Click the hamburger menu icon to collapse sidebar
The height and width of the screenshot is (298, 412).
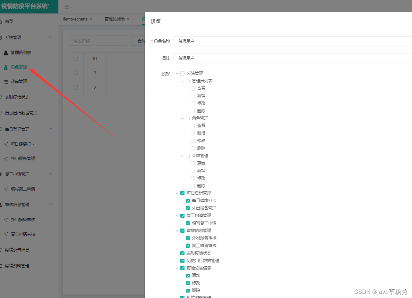tap(67, 6)
